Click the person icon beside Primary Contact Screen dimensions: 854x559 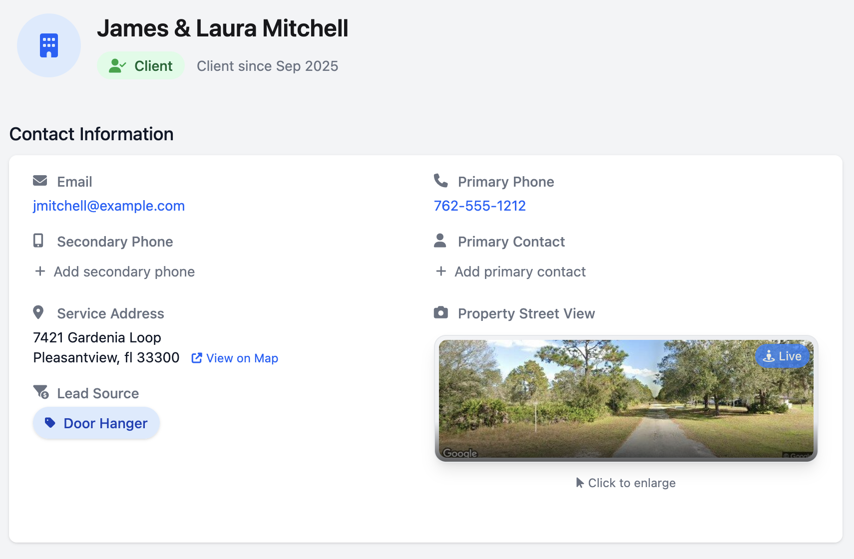point(440,241)
